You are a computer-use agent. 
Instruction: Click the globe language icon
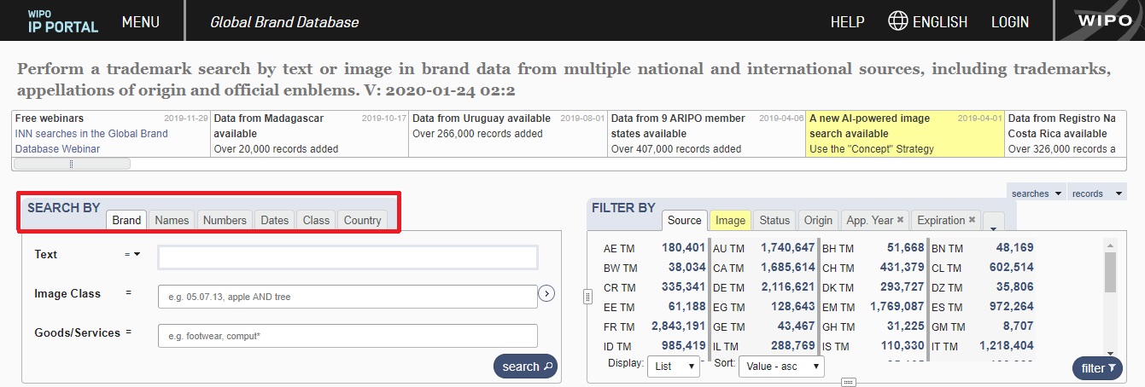click(x=897, y=21)
